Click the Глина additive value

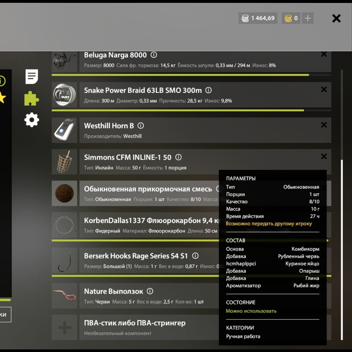pyautogui.click(x=313, y=278)
